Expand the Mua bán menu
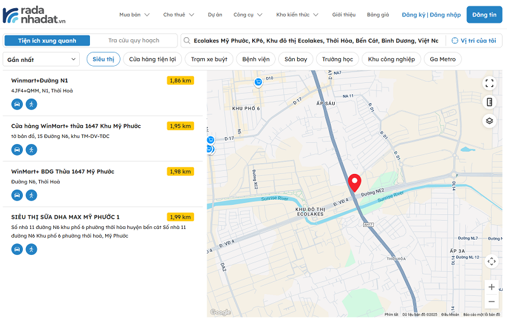 (x=134, y=15)
